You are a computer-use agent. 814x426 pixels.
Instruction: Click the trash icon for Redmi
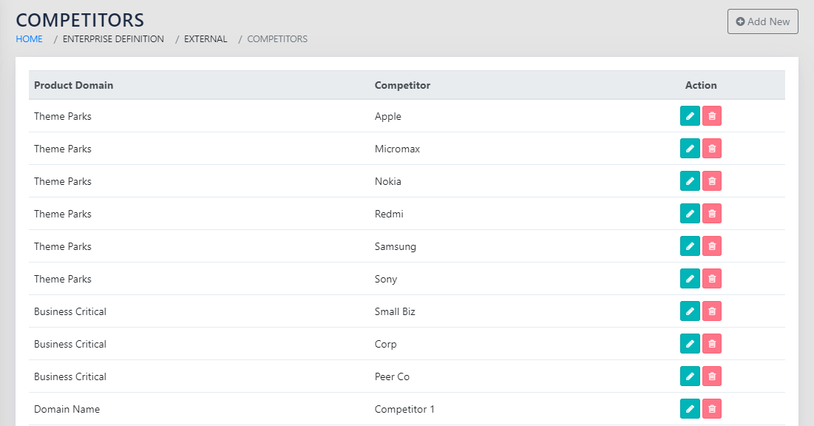(712, 214)
